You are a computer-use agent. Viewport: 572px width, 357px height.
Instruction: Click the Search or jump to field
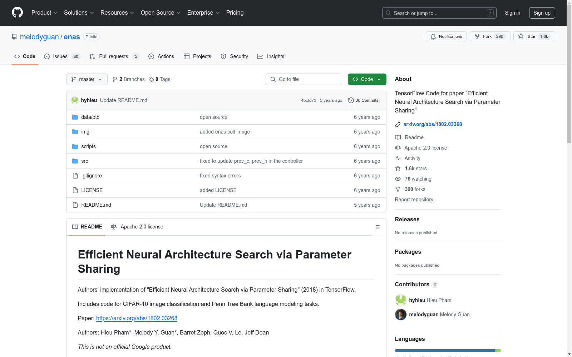tap(439, 13)
